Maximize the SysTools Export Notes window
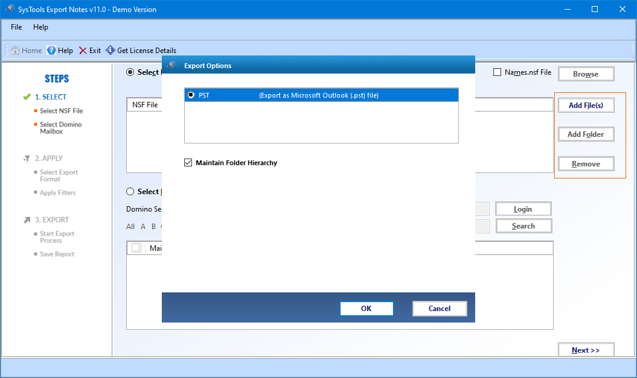The image size is (637, 378). pos(595,9)
